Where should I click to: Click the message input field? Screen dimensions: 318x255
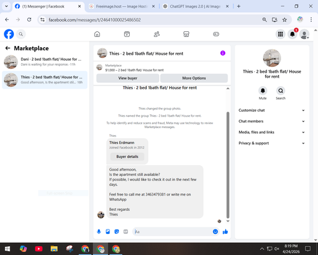click(x=173, y=231)
